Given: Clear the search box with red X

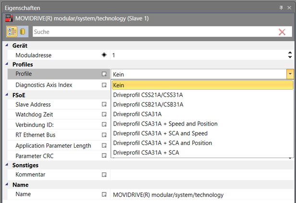Looking at the screenshot, I should pos(282,32).
